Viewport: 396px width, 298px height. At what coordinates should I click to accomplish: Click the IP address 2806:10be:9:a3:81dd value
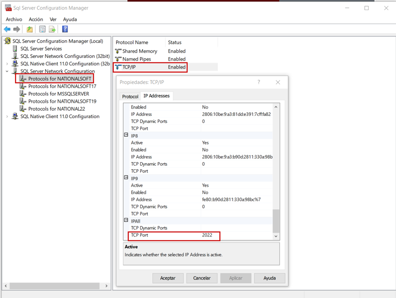pos(236,114)
